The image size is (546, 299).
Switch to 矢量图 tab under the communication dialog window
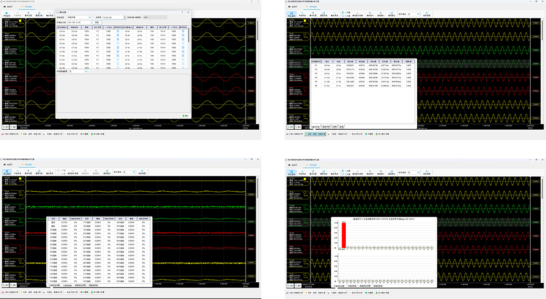[x=84, y=134]
